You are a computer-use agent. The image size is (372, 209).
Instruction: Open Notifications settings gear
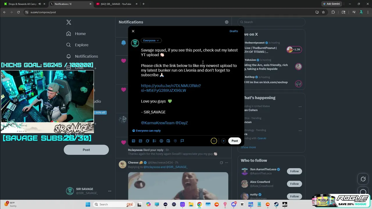pyautogui.click(x=227, y=22)
